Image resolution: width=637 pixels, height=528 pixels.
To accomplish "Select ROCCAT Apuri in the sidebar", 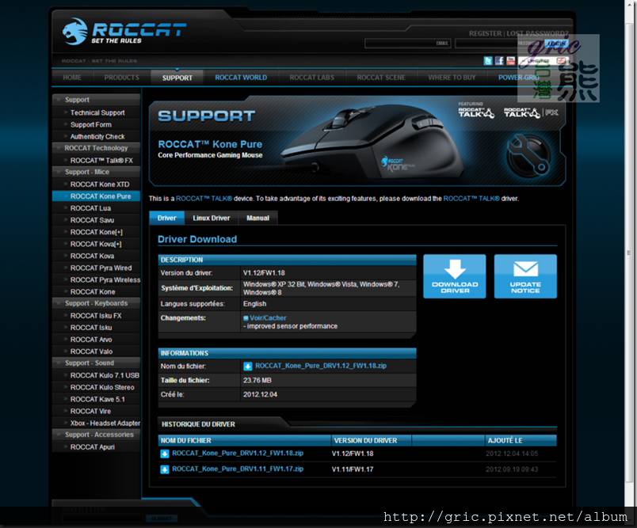I will point(93,446).
